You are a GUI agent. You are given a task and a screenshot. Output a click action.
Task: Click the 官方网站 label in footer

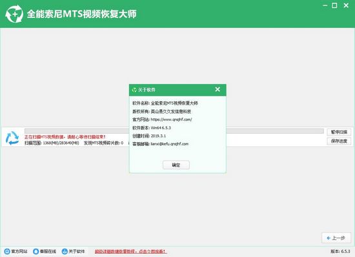[19, 251]
